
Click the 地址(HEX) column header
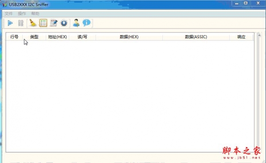click(x=58, y=37)
